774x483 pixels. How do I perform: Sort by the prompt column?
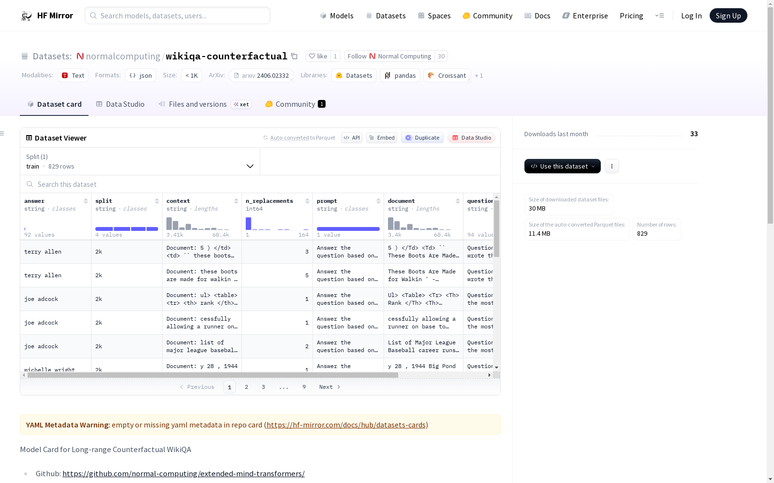[x=378, y=201]
